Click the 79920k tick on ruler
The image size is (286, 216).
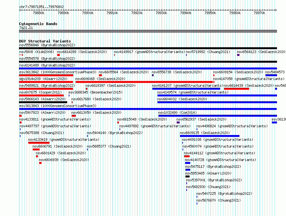[137, 13]
